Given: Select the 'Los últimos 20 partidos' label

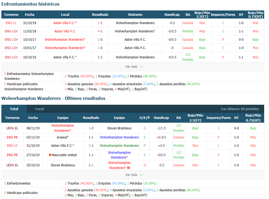Looking at the screenshot, I should [240, 109].
